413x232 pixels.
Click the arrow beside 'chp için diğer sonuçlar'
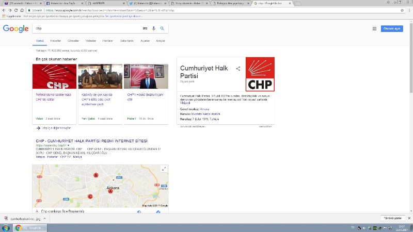(38, 128)
